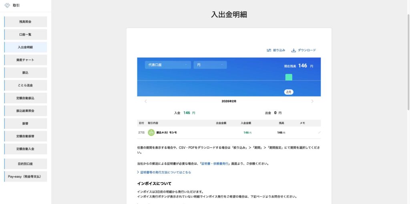
Task: Select 残高照会 in the sidebar
Action: (x=26, y=22)
